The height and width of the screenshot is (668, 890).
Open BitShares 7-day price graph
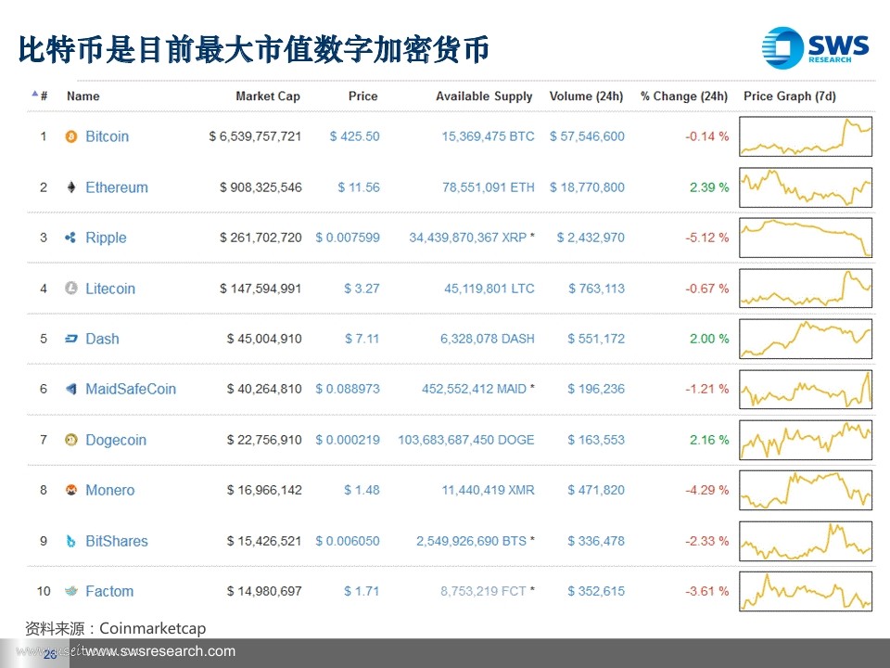[x=806, y=541]
